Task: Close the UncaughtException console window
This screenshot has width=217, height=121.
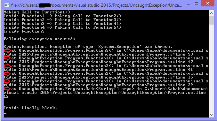Action: pos(208,4)
